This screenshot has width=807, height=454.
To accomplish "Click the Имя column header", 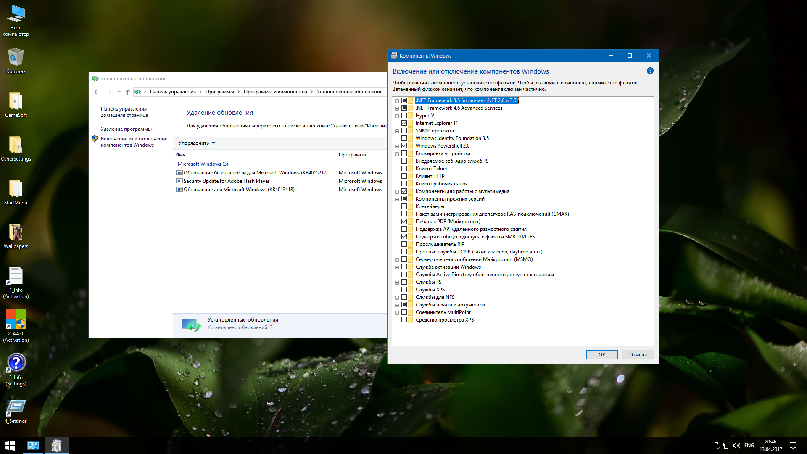I will pyautogui.click(x=254, y=155).
